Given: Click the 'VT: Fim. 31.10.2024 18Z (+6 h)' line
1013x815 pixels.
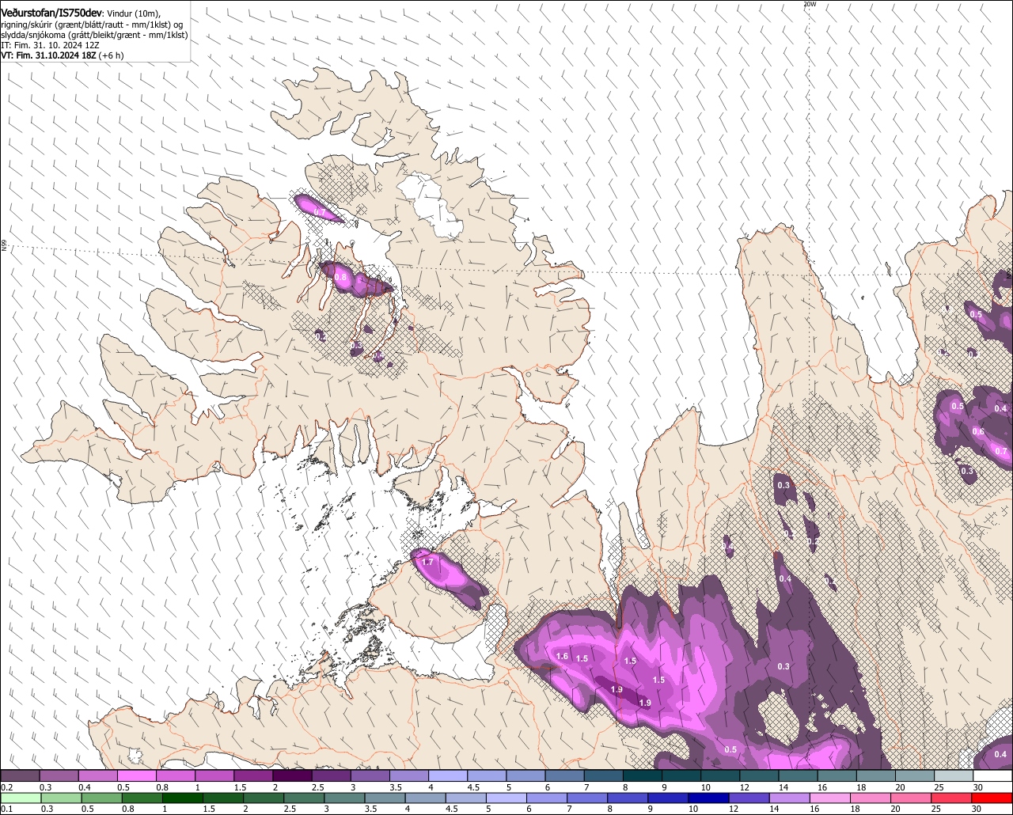Looking at the screenshot, I should [63, 55].
